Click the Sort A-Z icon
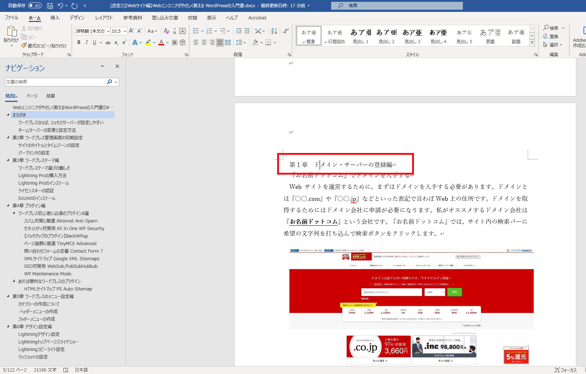Image resolution: width=586 pixels, height=374 pixels. 274,31
